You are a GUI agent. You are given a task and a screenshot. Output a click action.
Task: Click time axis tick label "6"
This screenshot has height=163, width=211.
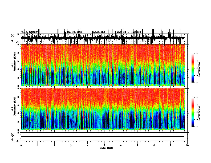121,145
